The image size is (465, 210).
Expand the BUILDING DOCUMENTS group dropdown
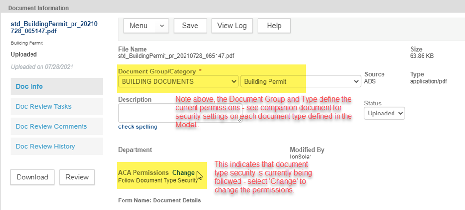pyautogui.click(x=178, y=82)
